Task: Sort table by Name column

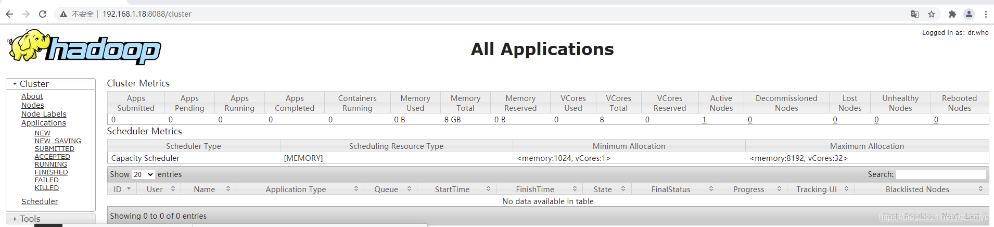Action: click(x=208, y=189)
